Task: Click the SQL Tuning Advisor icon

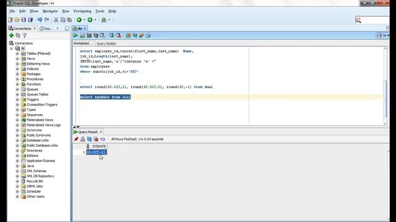Action: coord(102,36)
